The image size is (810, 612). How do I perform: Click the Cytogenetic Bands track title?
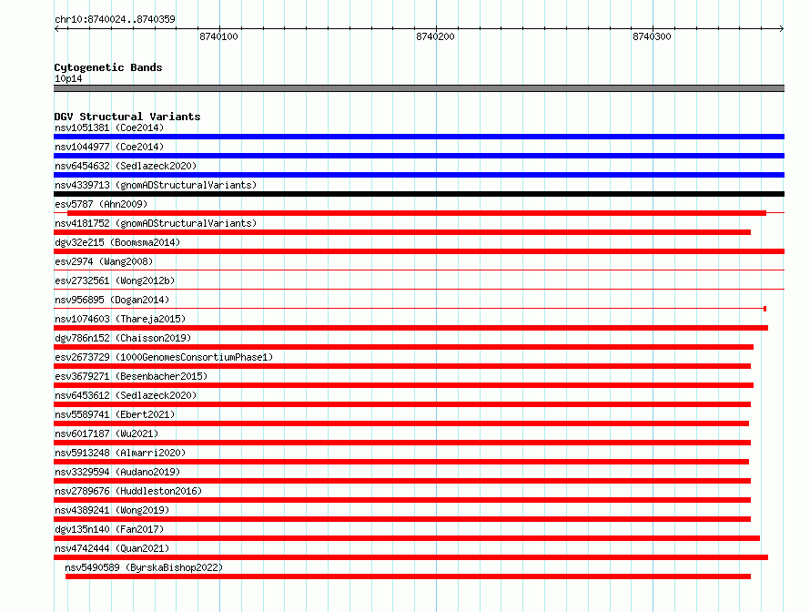pyautogui.click(x=108, y=67)
